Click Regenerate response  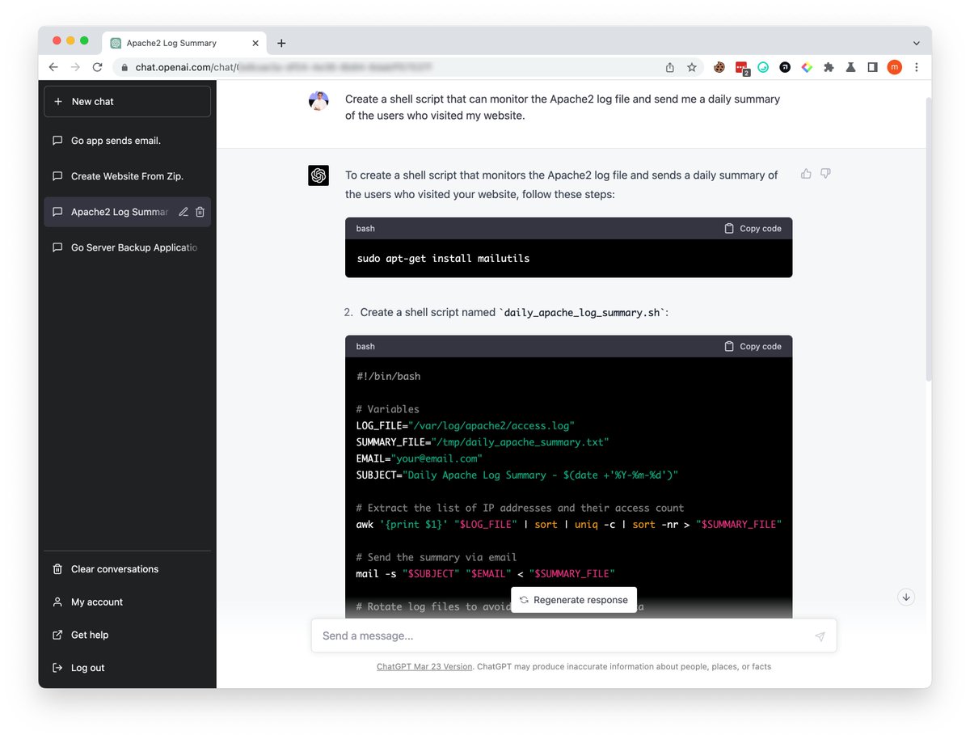(x=574, y=600)
